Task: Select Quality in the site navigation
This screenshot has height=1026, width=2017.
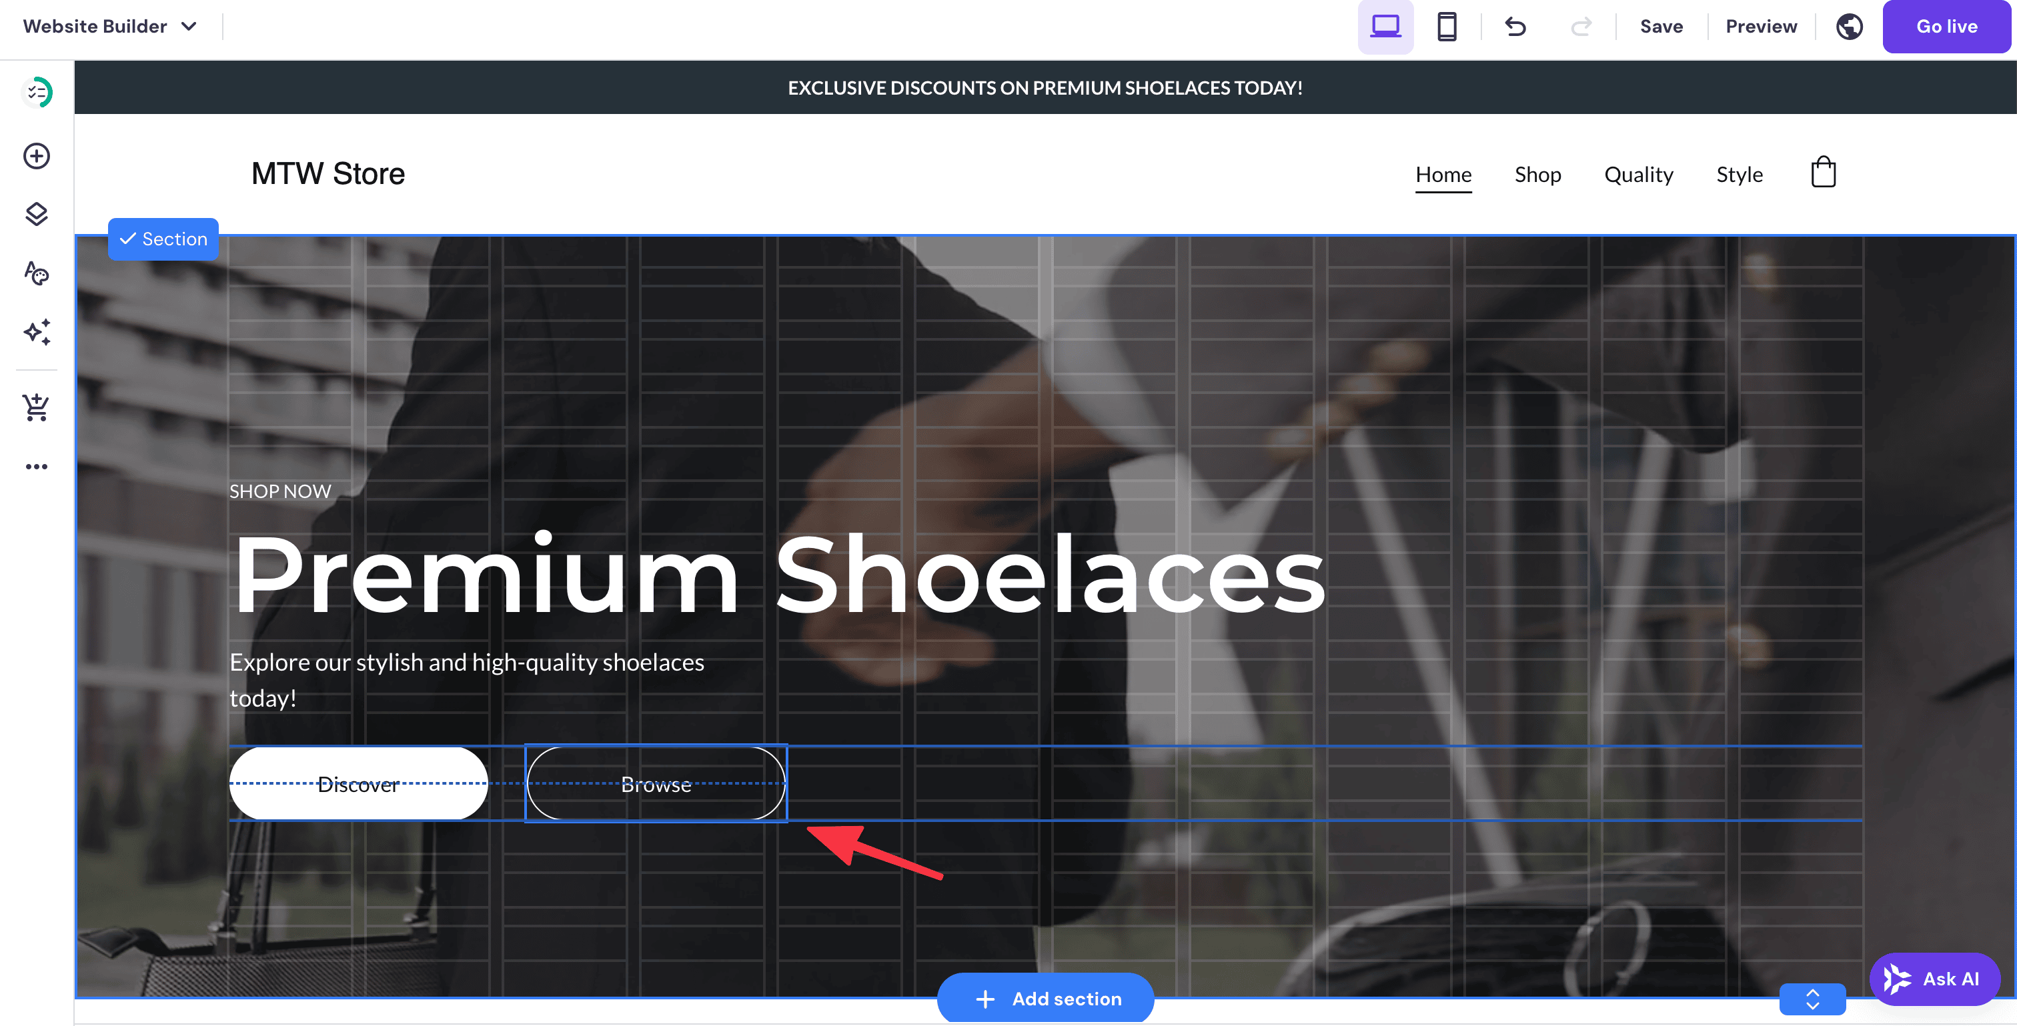Action: coord(1639,174)
